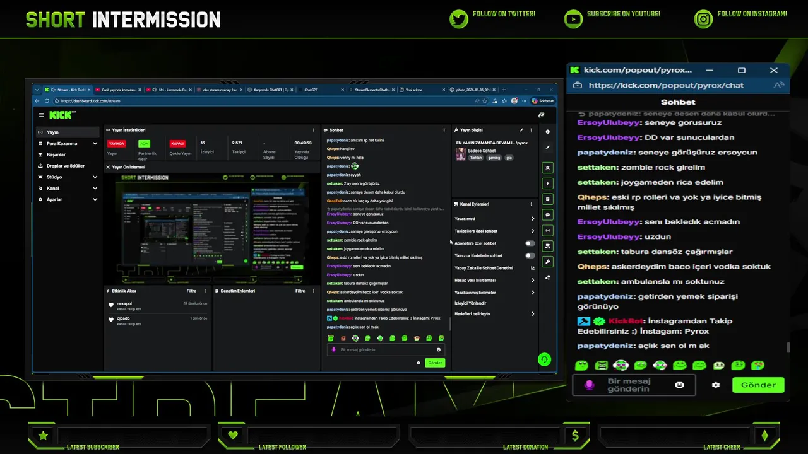Click the lightning bolt icon in the right rail
Image resolution: width=808 pixels, height=454 pixels.
point(547,183)
